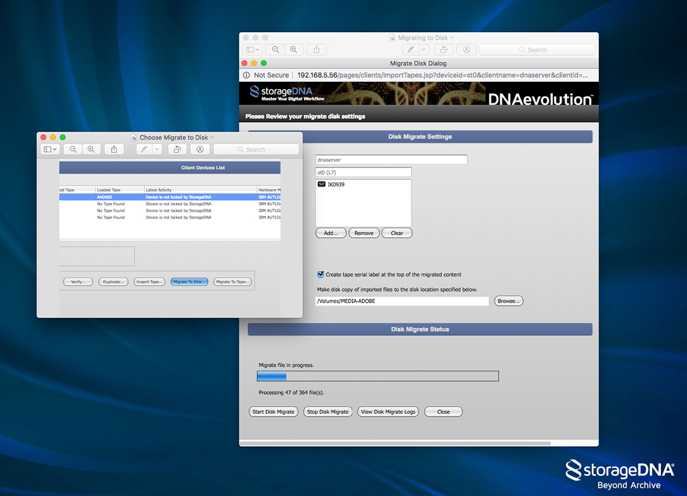Show markup toolbar in Choose Migrate to Disk window

click(200, 149)
